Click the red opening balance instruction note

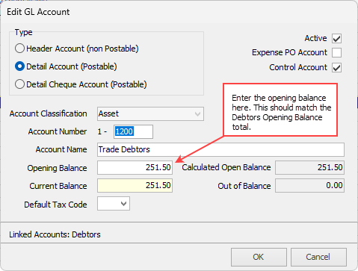point(280,110)
